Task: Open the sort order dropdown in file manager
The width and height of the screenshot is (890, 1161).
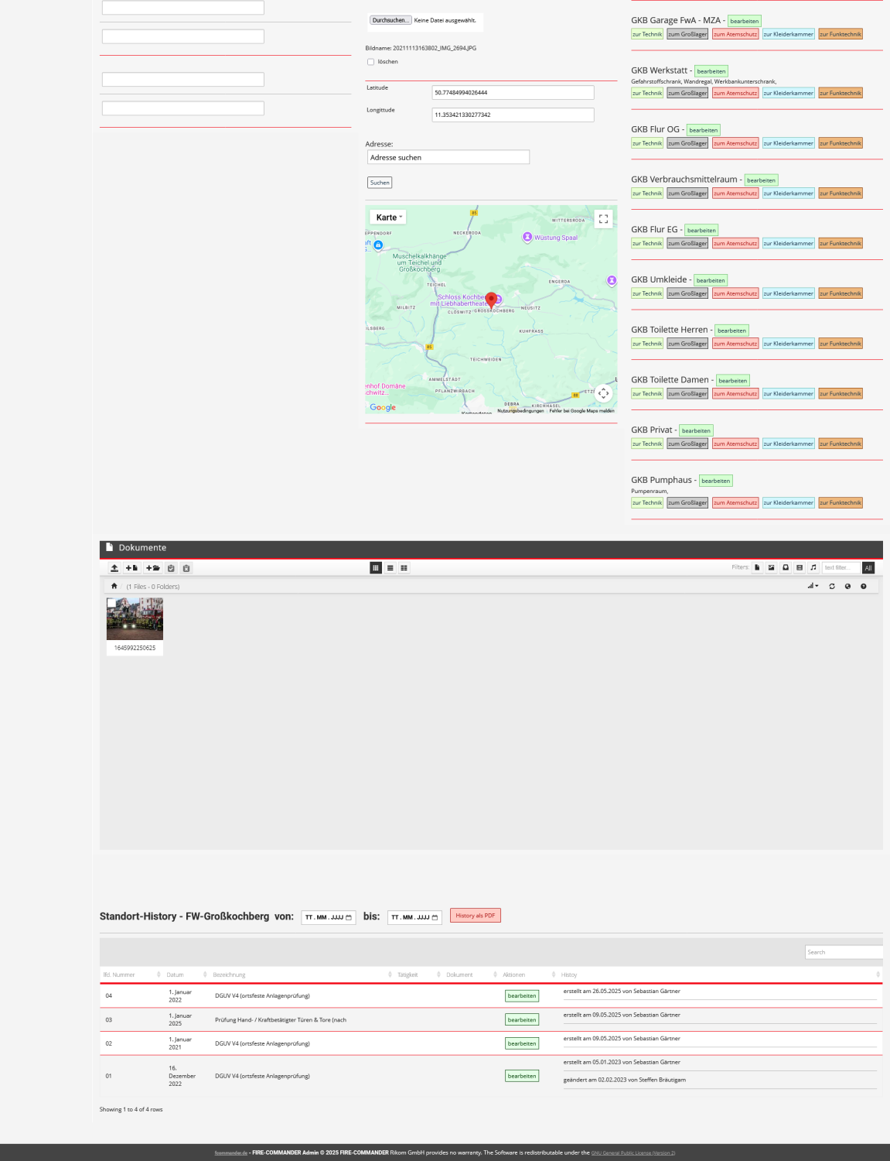Action: pyautogui.click(x=813, y=587)
